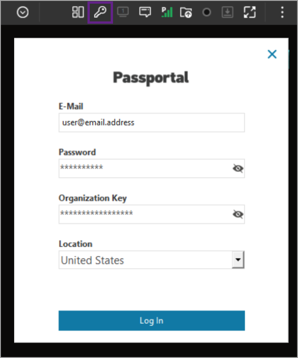
Task: Select the monitor display icon
Action: [x=123, y=12]
